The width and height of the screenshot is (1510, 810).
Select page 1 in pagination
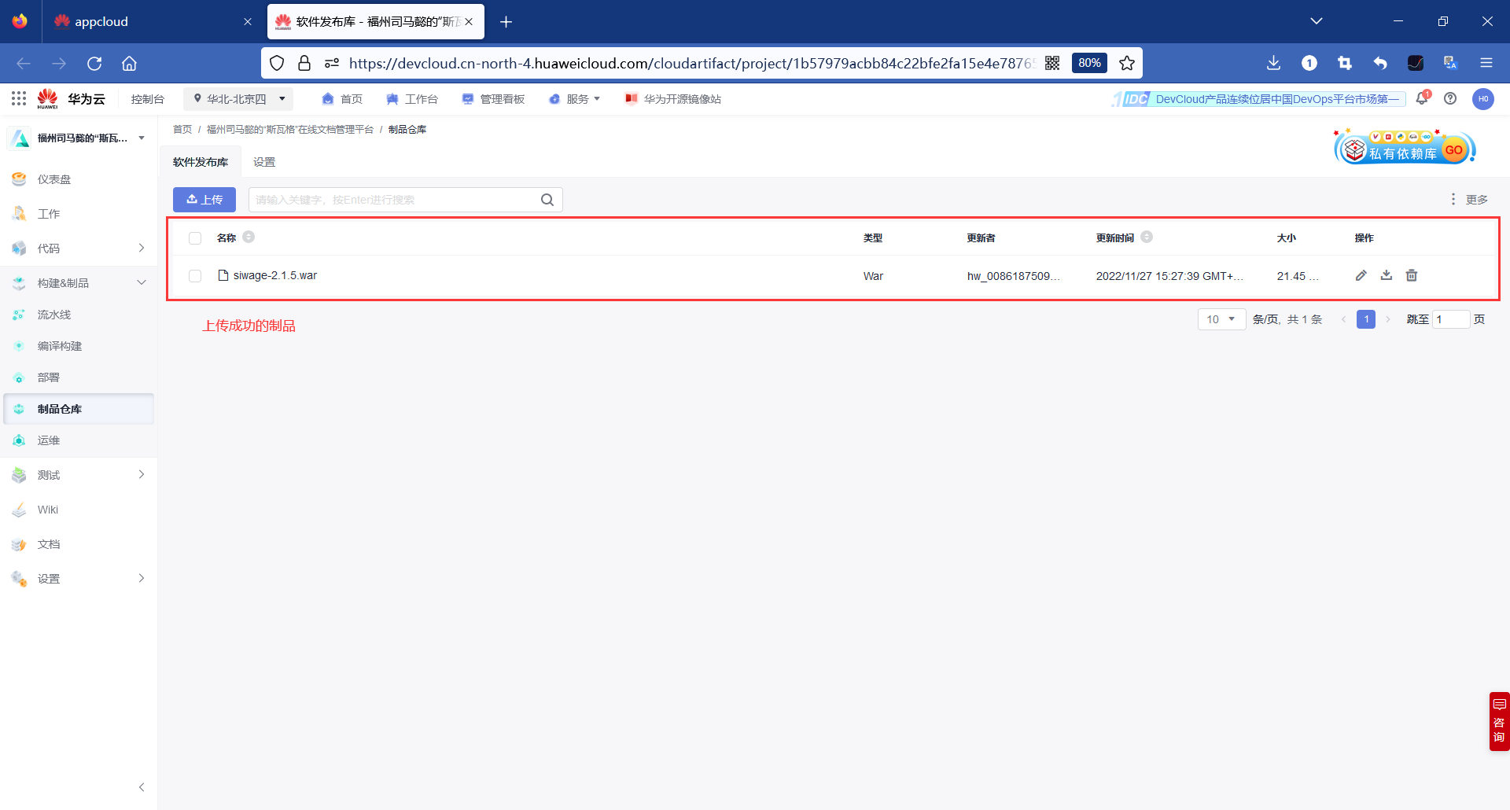tap(1366, 319)
